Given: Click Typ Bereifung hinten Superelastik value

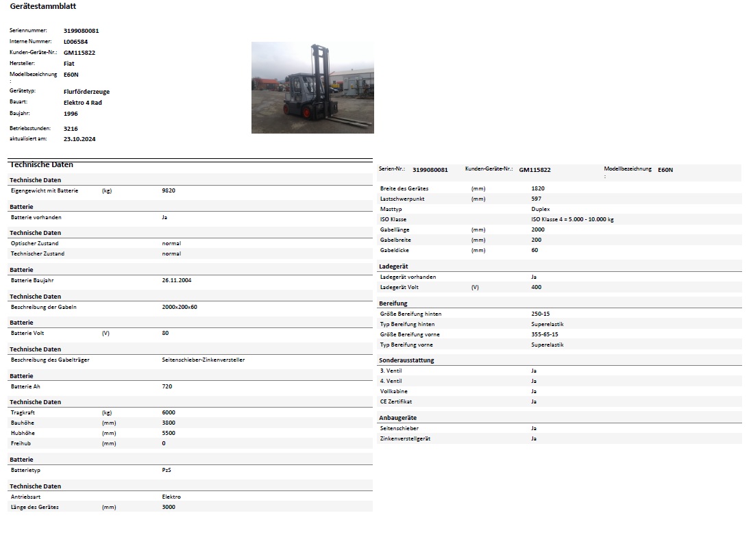Looking at the screenshot, I should [x=547, y=324].
